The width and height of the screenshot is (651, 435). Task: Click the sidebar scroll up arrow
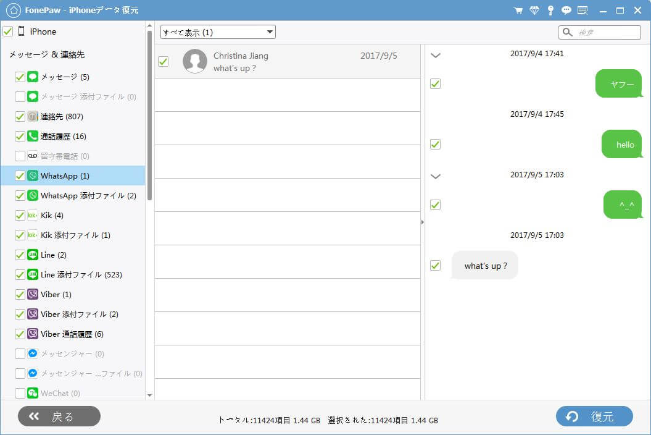coord(149,26)
